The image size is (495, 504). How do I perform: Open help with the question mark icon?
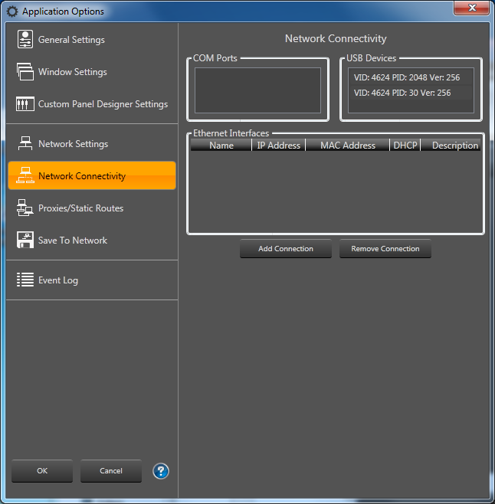[x=161, y=471]
